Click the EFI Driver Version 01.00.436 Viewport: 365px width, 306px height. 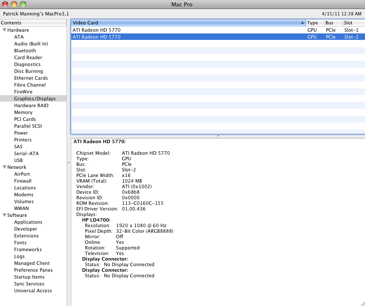point(134,209)
